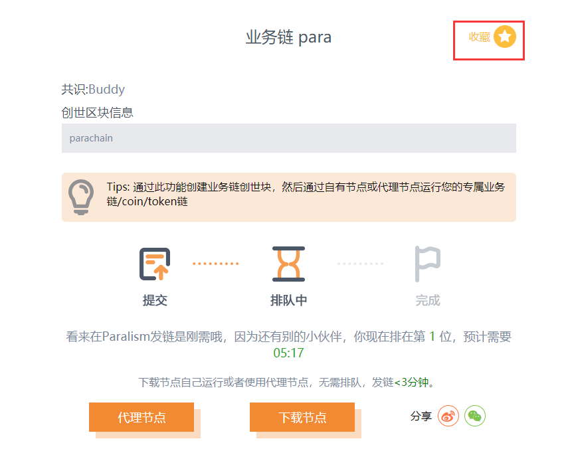Click the queue position number 1

pos(432,337)
